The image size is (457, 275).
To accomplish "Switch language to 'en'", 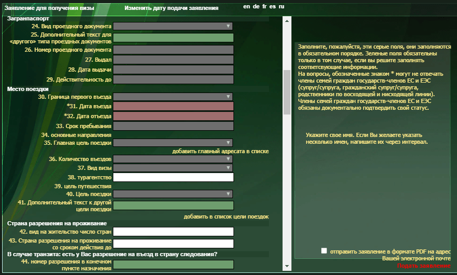I will (247, 6).
